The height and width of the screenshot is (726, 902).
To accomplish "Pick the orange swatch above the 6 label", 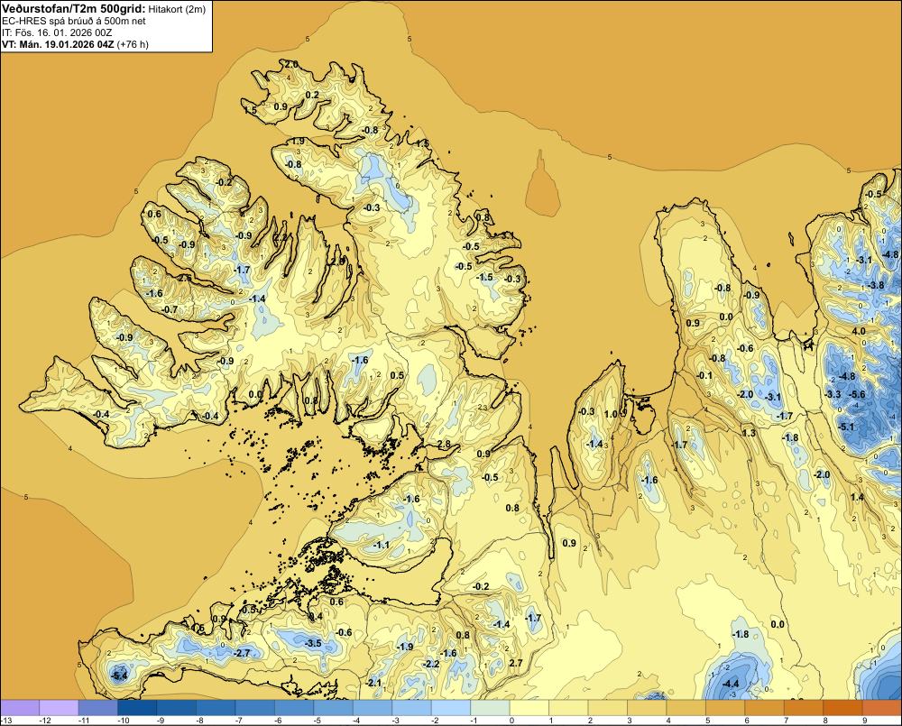I will pyautogui.click(x=765, y=708).
